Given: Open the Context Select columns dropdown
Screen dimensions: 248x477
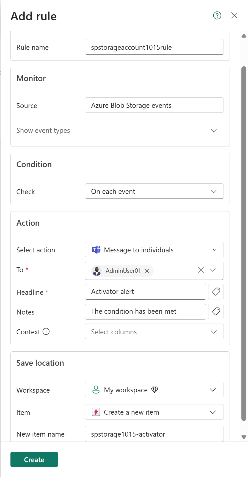Looking at the screenshot, I should pos(154,332).
